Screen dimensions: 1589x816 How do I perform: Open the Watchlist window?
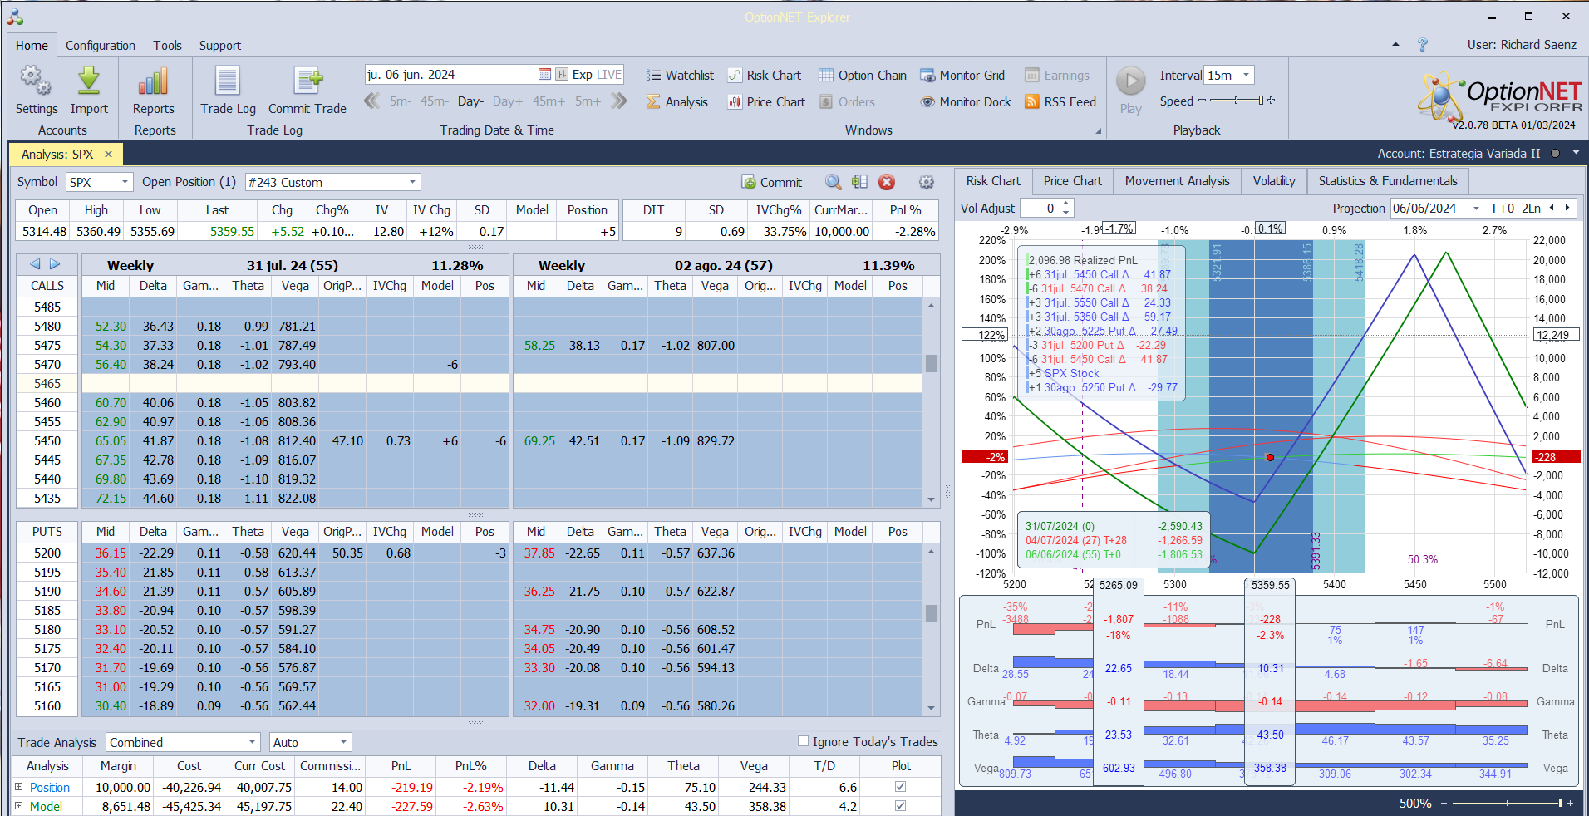[681, 76]
